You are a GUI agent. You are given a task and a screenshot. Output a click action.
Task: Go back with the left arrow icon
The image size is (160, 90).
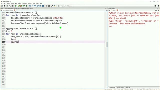[x=58, y=6]
